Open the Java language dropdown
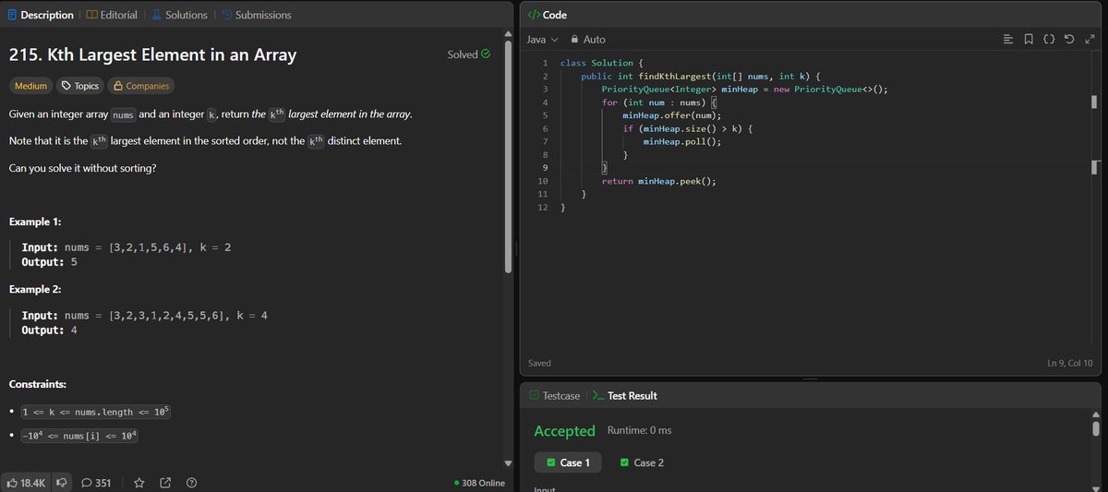Viewport: 1108px width, 492px height. pyautogui.click(x=542, y=40)
